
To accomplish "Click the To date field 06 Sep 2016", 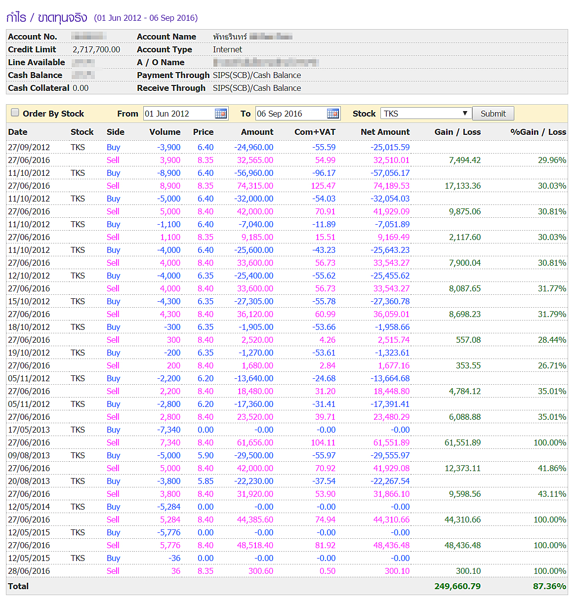I will 290,114.
